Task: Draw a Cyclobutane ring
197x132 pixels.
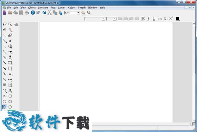Action: click(x=10, y=96)
